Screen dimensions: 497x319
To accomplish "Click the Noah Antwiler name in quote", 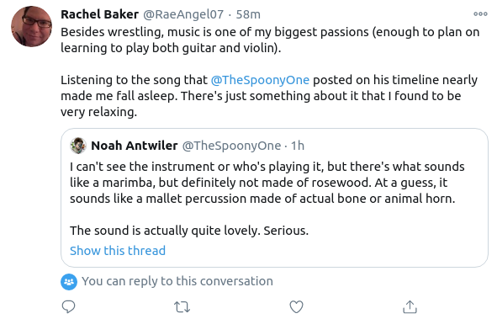I will coord(135,146).
